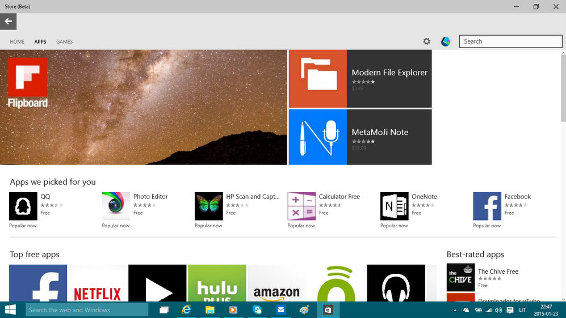Select the QQ penguin app icon
The height and width of the screenshot is (318, 566).
coord(23,206)
